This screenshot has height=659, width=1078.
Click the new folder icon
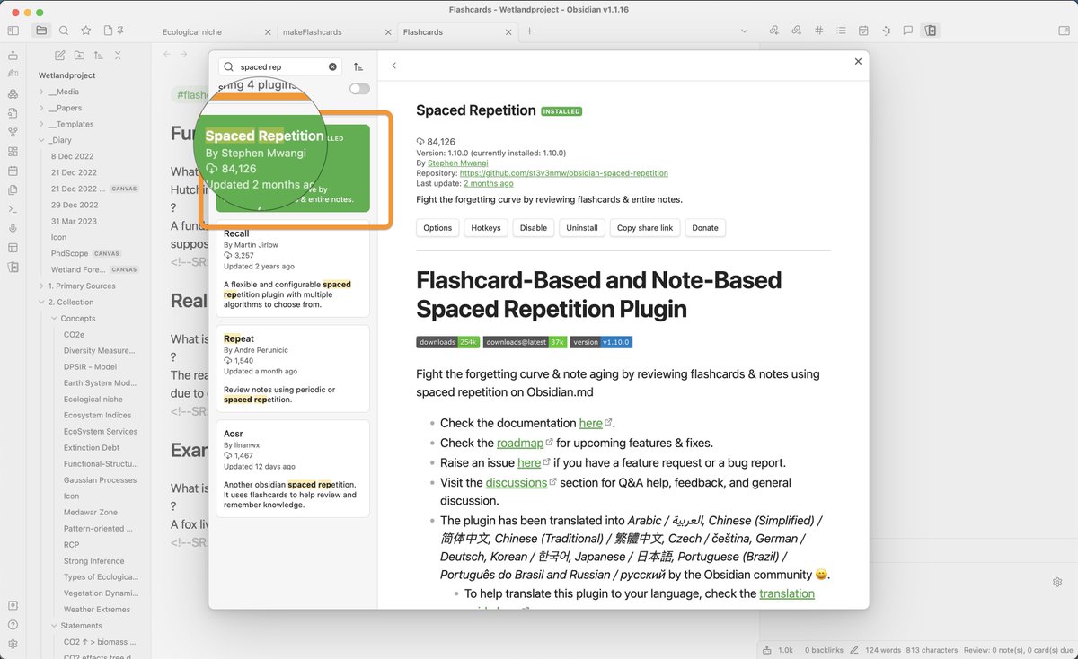point(79,56)
